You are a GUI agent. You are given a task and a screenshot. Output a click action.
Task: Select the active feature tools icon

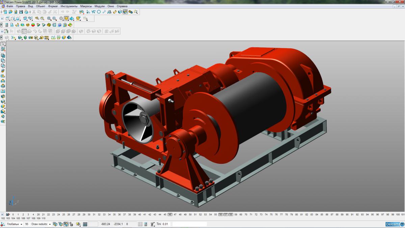125,11
